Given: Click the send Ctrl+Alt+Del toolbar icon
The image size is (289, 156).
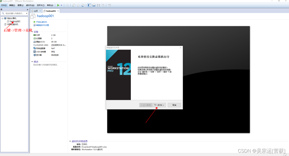Looking at the screenshot, I should click(67, 5).
